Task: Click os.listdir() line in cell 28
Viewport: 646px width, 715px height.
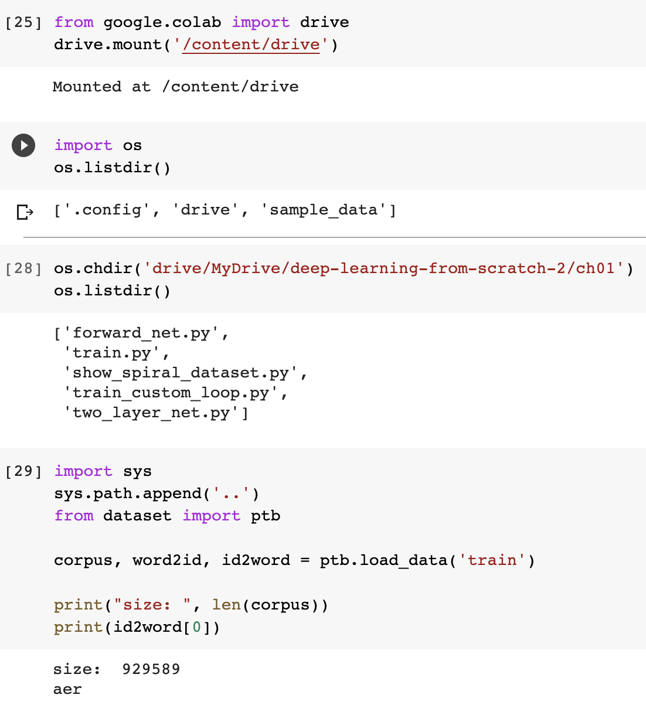Action: [x=113, y=291]
